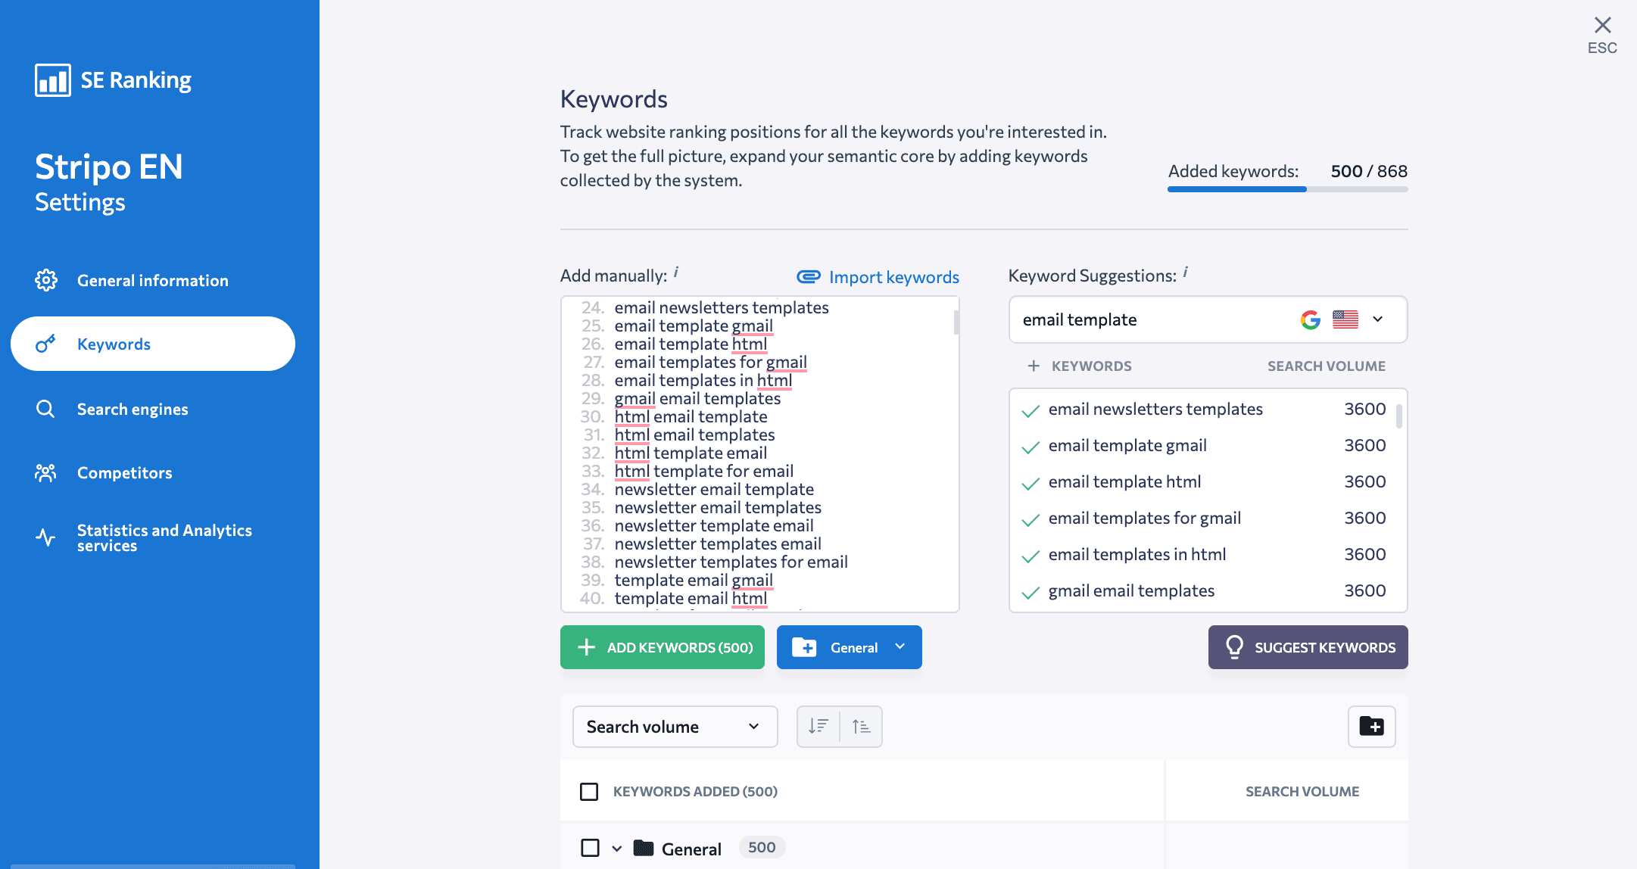Click the add new folder icon
The width and height of the screenshot is (1637, 869).
click(1372, 727)
